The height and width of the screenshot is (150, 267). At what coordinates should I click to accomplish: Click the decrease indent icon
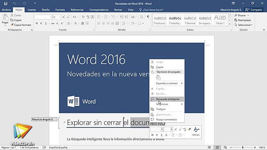click(121, 17)
